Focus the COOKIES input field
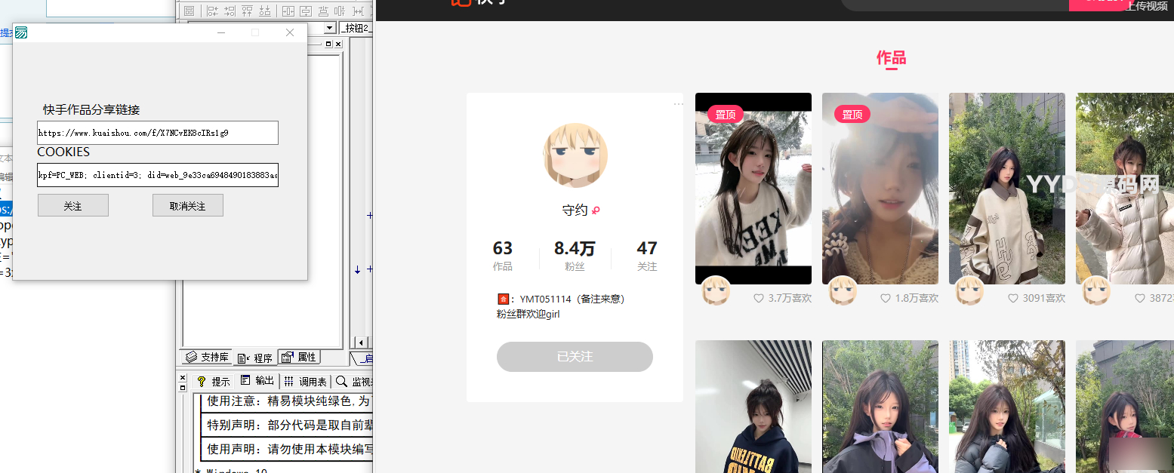 tap(158, 175)
